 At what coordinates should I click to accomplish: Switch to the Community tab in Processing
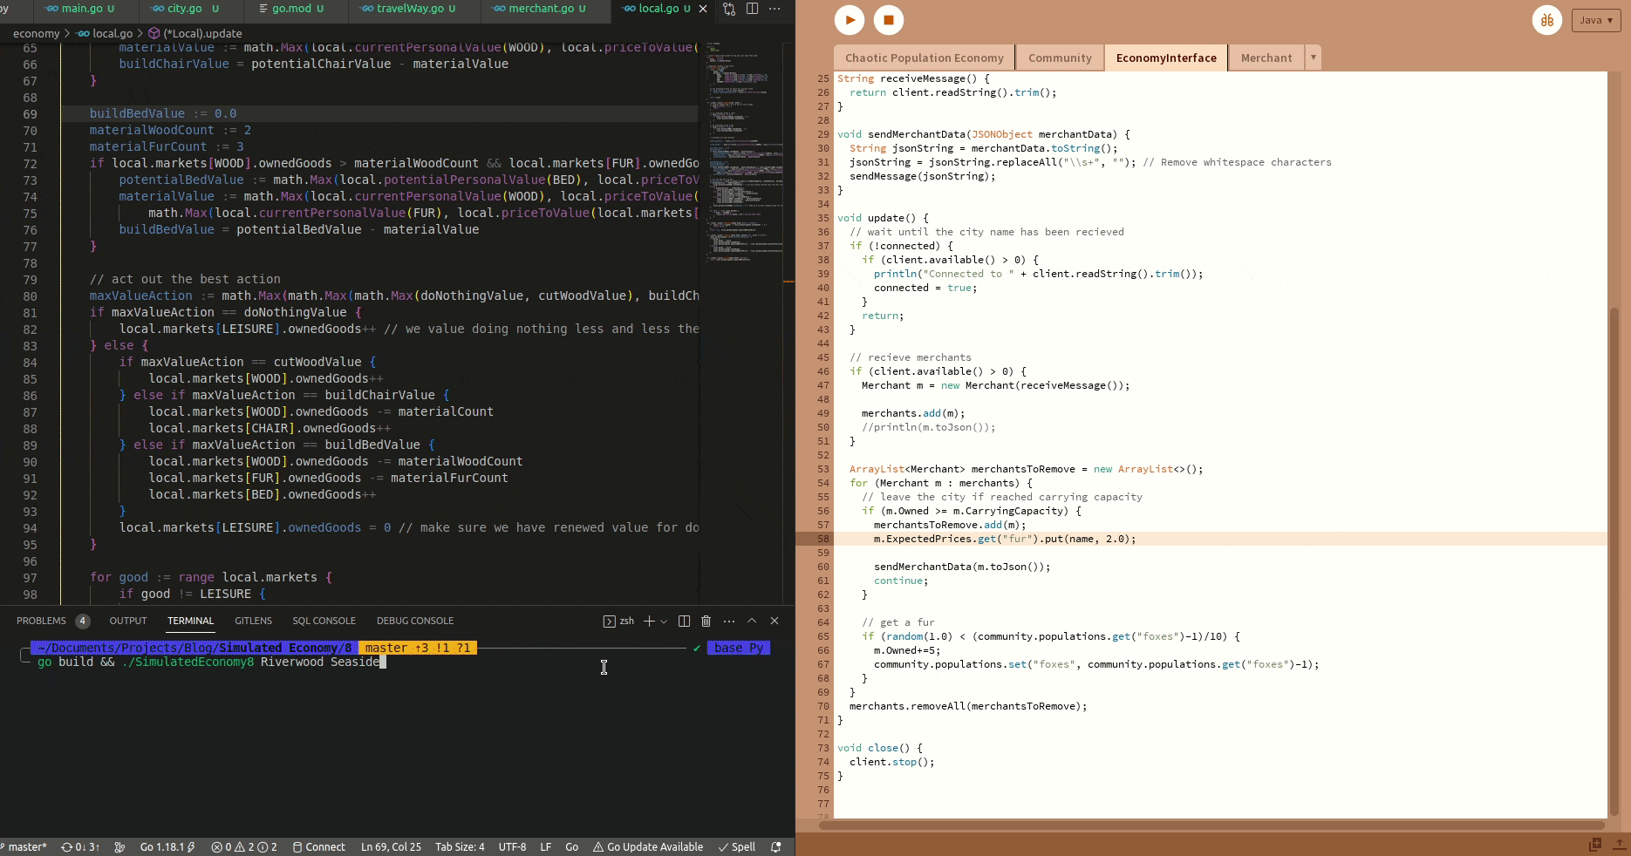pyautogui.click(x=1060, y=58)
